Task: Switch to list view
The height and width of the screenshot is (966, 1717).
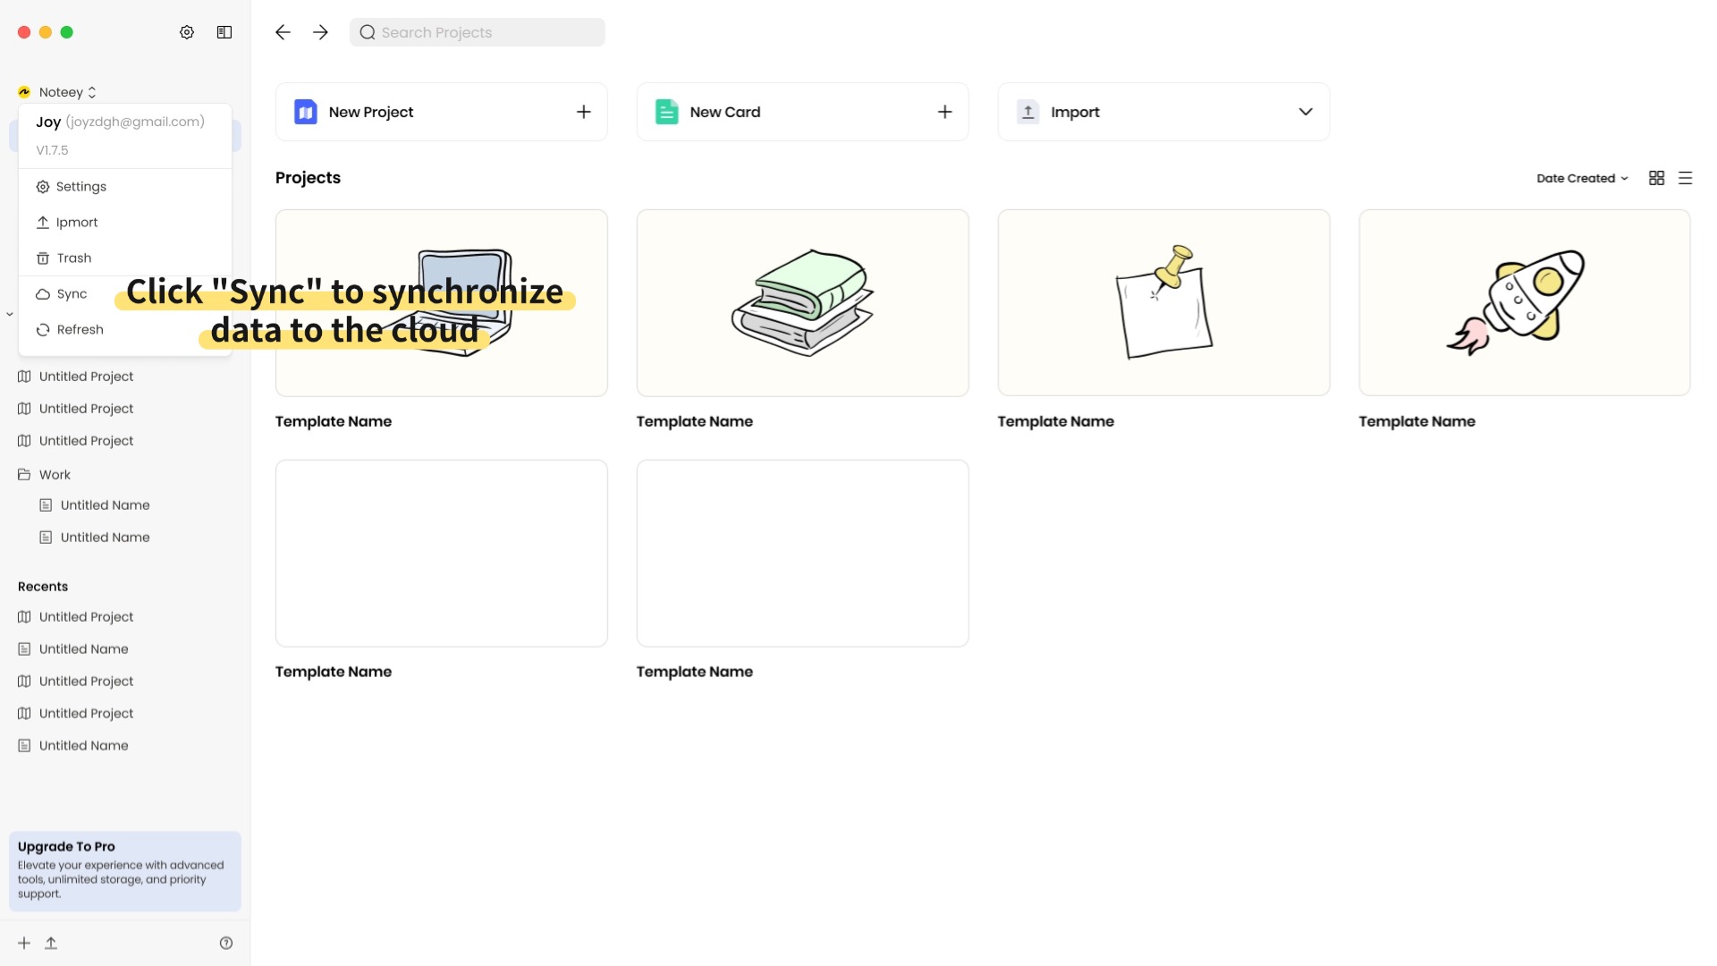Action: point(1686,178)
